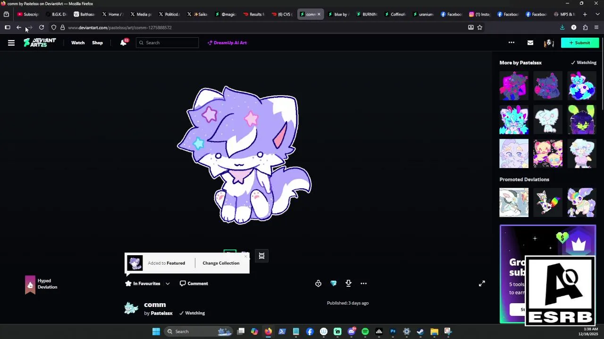604x339 pixels.
Task: Open the main purple cat artwork
Action: (244, 155)
